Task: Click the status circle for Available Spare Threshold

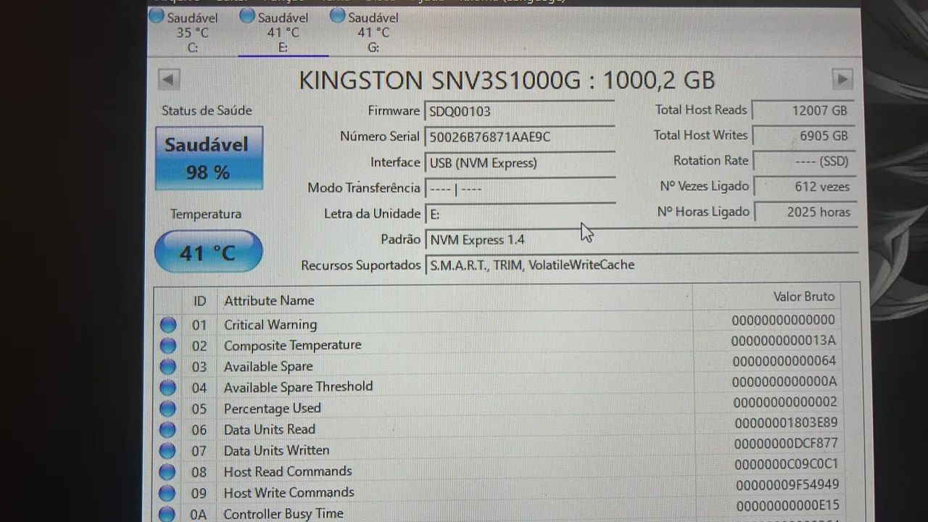Action: 168,388
